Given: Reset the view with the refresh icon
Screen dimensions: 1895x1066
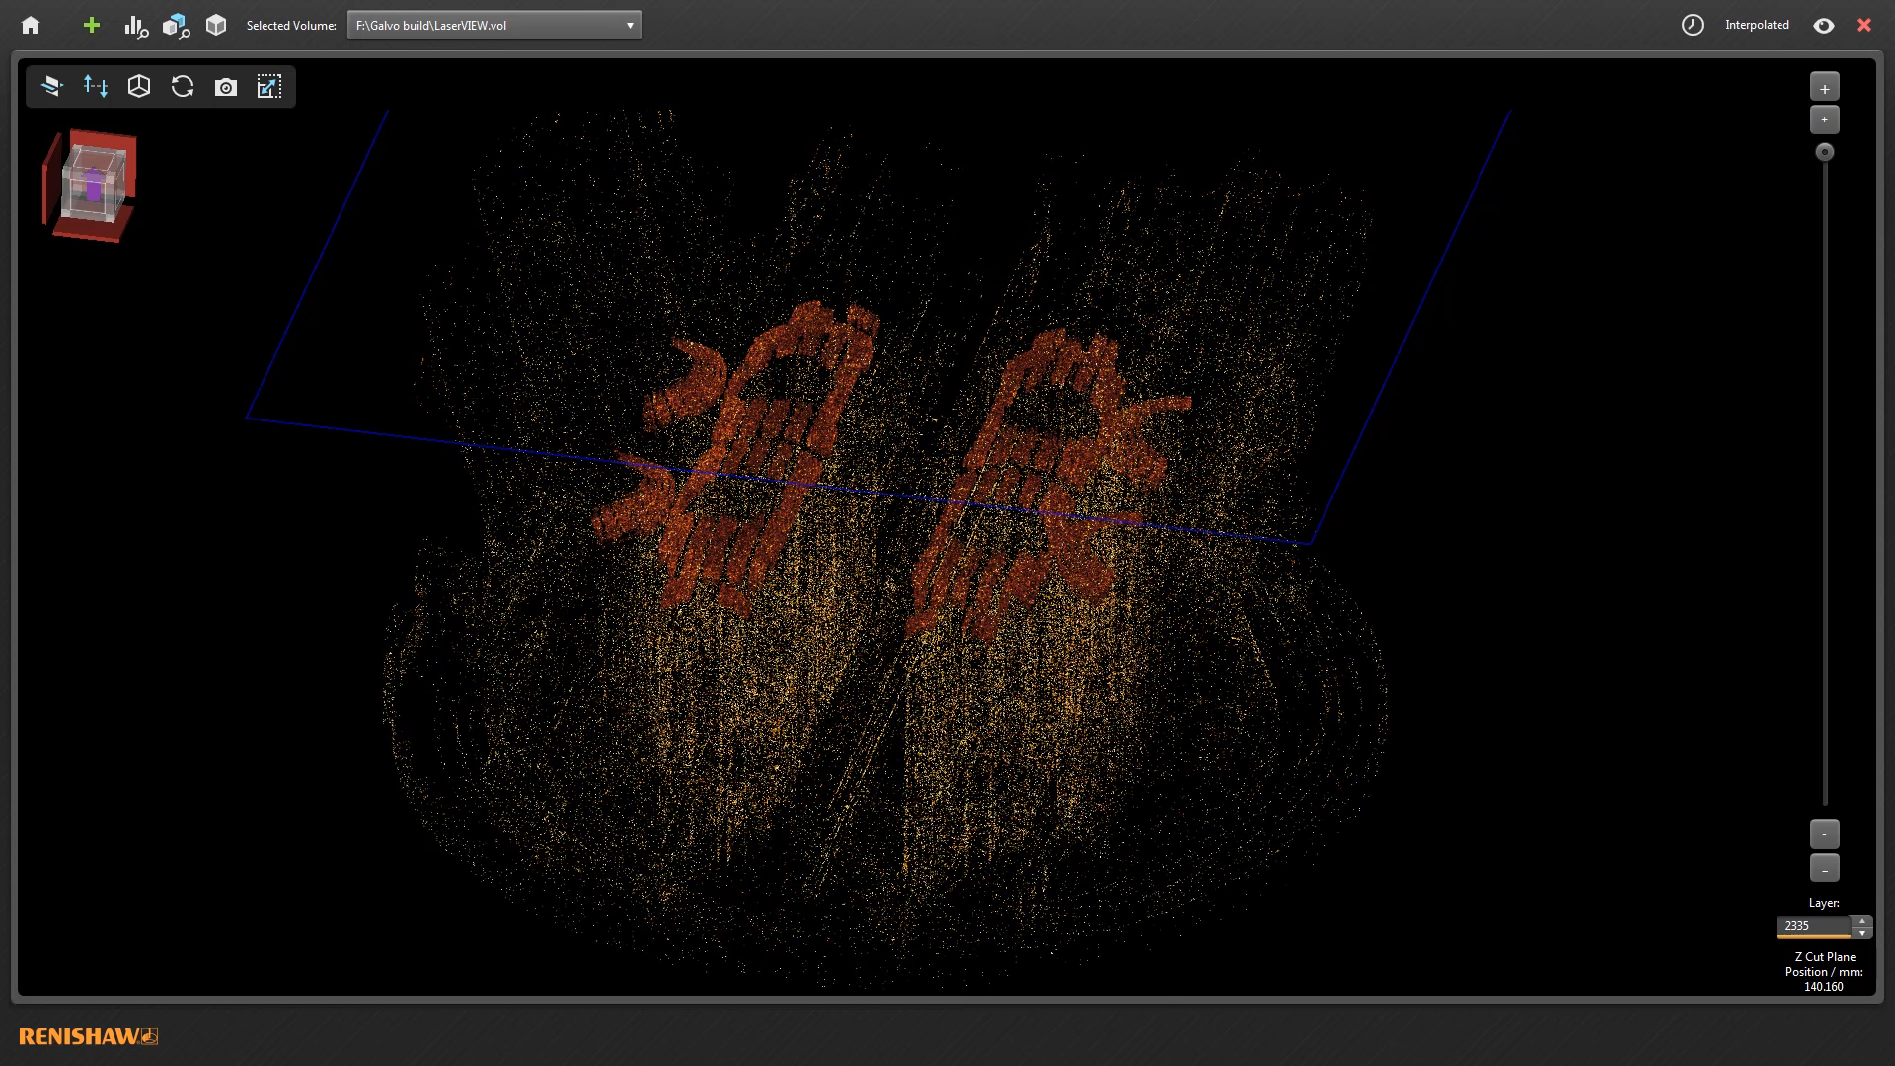Looking at the screenshot, I should 183,87.
